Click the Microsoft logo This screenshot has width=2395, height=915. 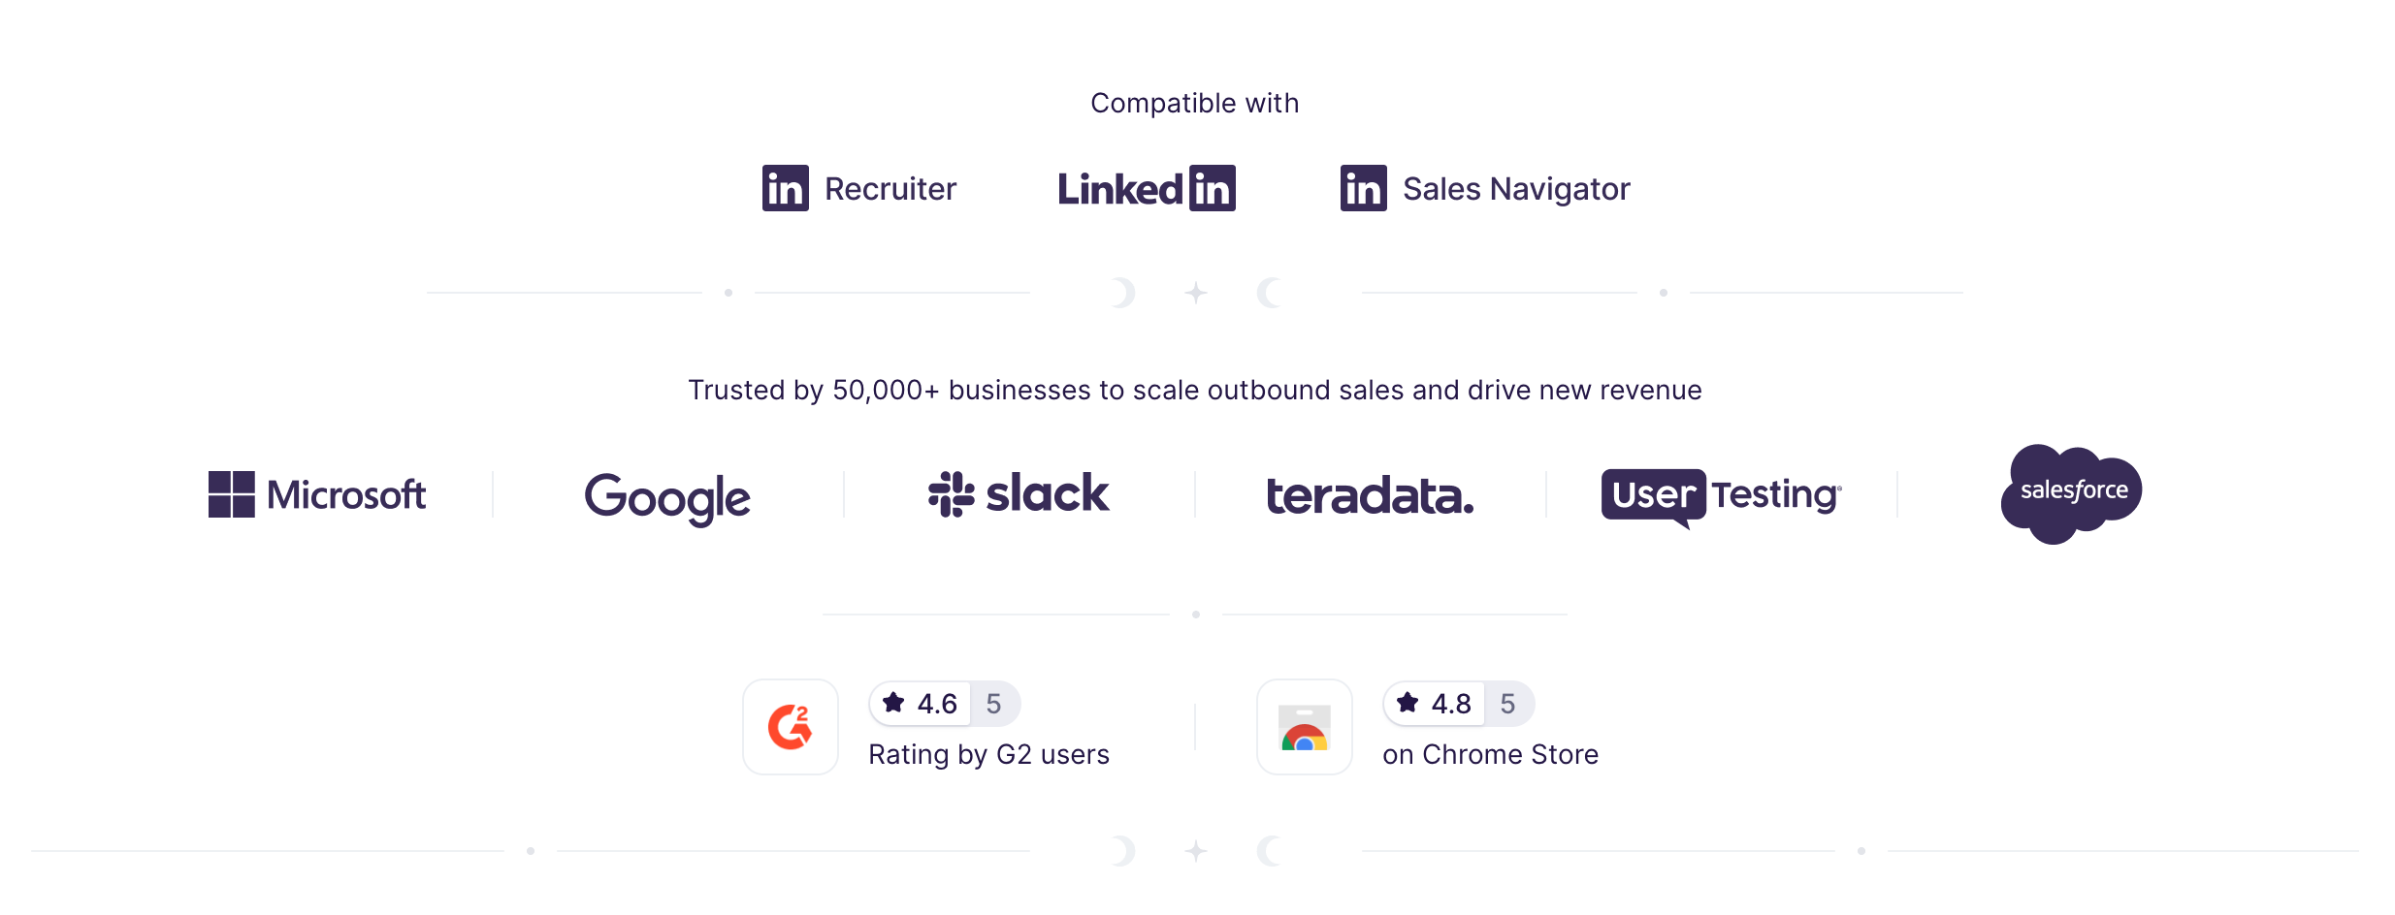pos(317,494)
